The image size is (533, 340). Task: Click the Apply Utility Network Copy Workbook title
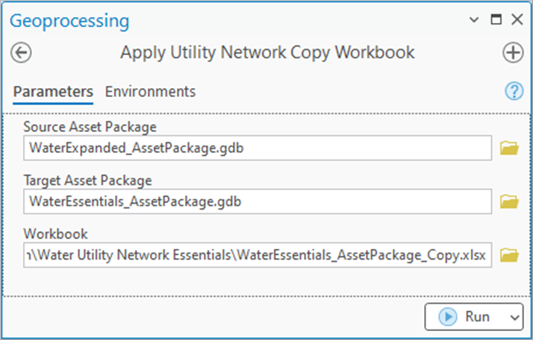[267, 53]
